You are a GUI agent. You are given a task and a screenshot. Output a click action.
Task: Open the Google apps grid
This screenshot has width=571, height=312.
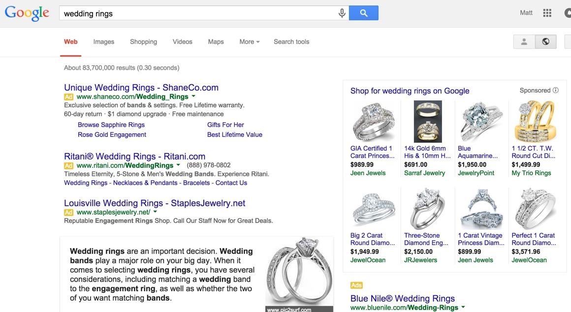(547, 13)
